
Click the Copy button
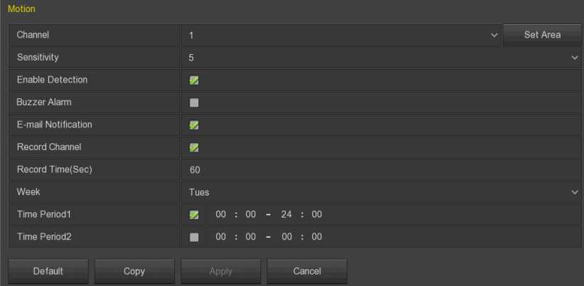(x=134, y=271)
